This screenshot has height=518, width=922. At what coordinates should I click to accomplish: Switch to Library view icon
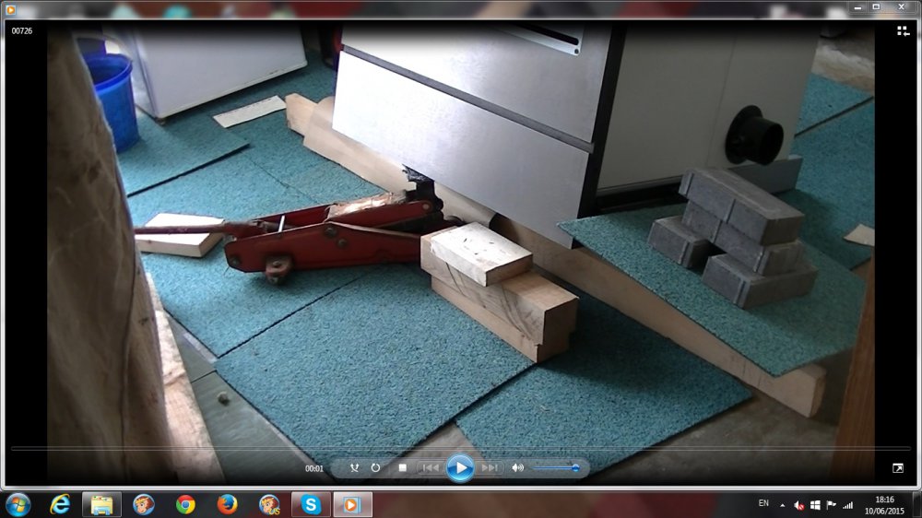tap(904, 31)
